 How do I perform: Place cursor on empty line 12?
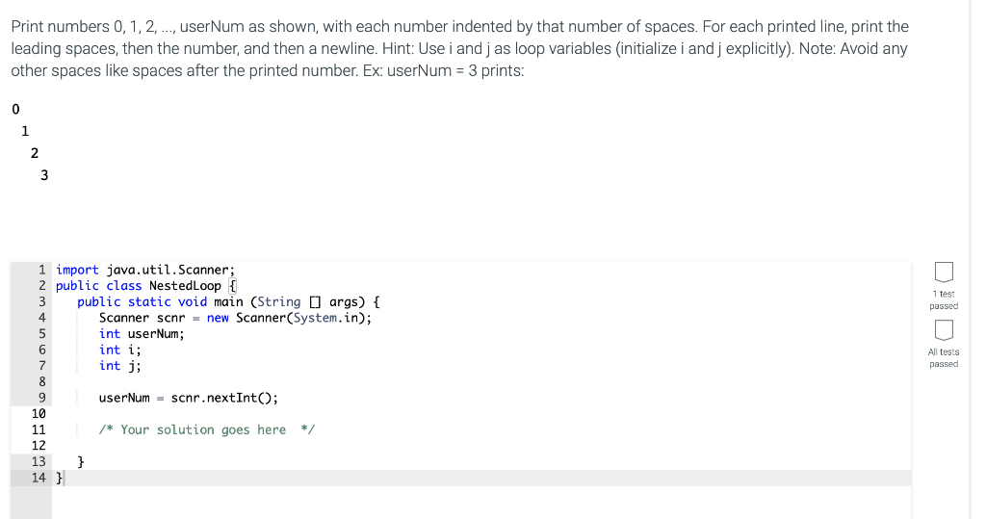[481, 446]
